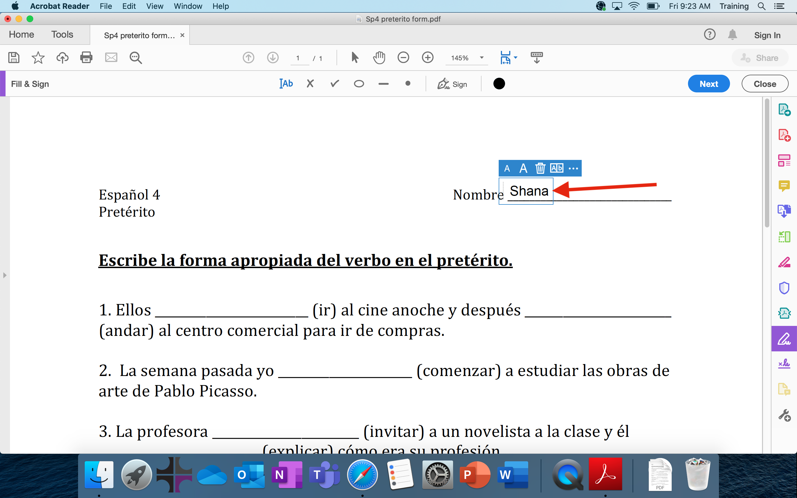Image resolution: width=797 pixels, height=498 pixels.
Task: Open the Export PDF sidebar tool
Action: [x=784, y=110]
